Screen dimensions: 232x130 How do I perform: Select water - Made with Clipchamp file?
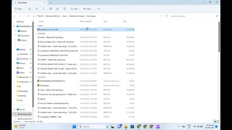[86, 38]
